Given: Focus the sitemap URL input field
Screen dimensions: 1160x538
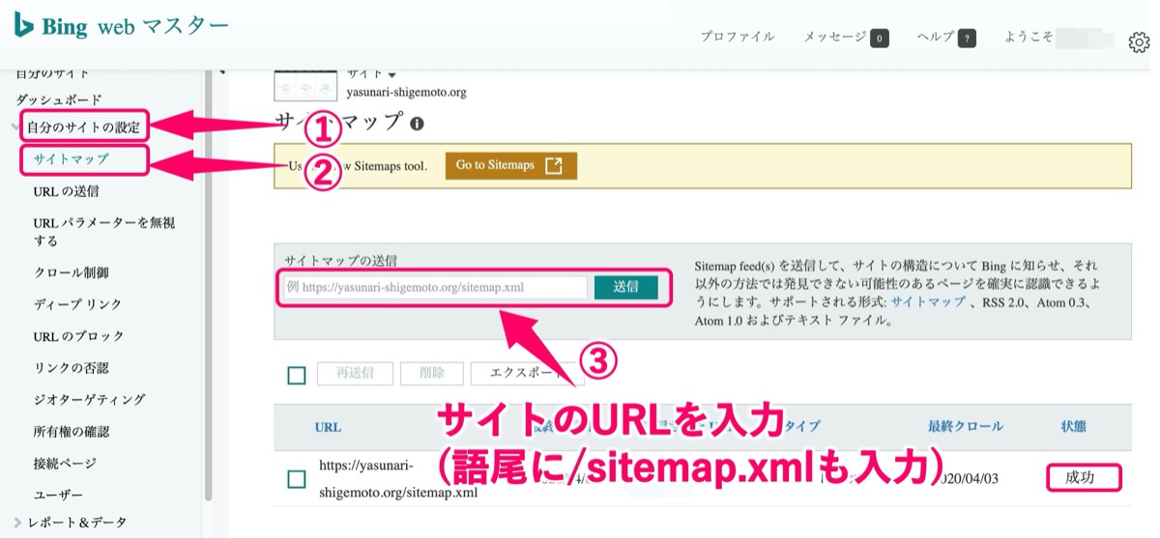Looking at the screenshot, I should (x=435, y=287).
